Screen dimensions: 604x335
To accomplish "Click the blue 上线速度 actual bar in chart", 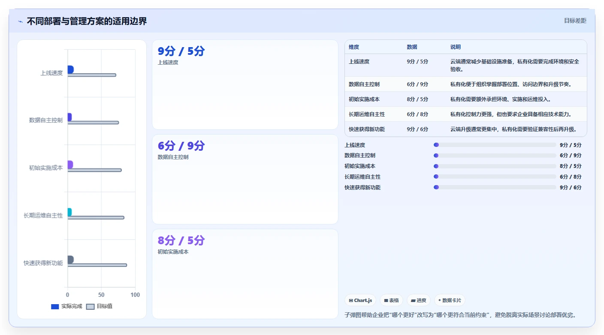I will pyautogui.click(x=71, y=69).
